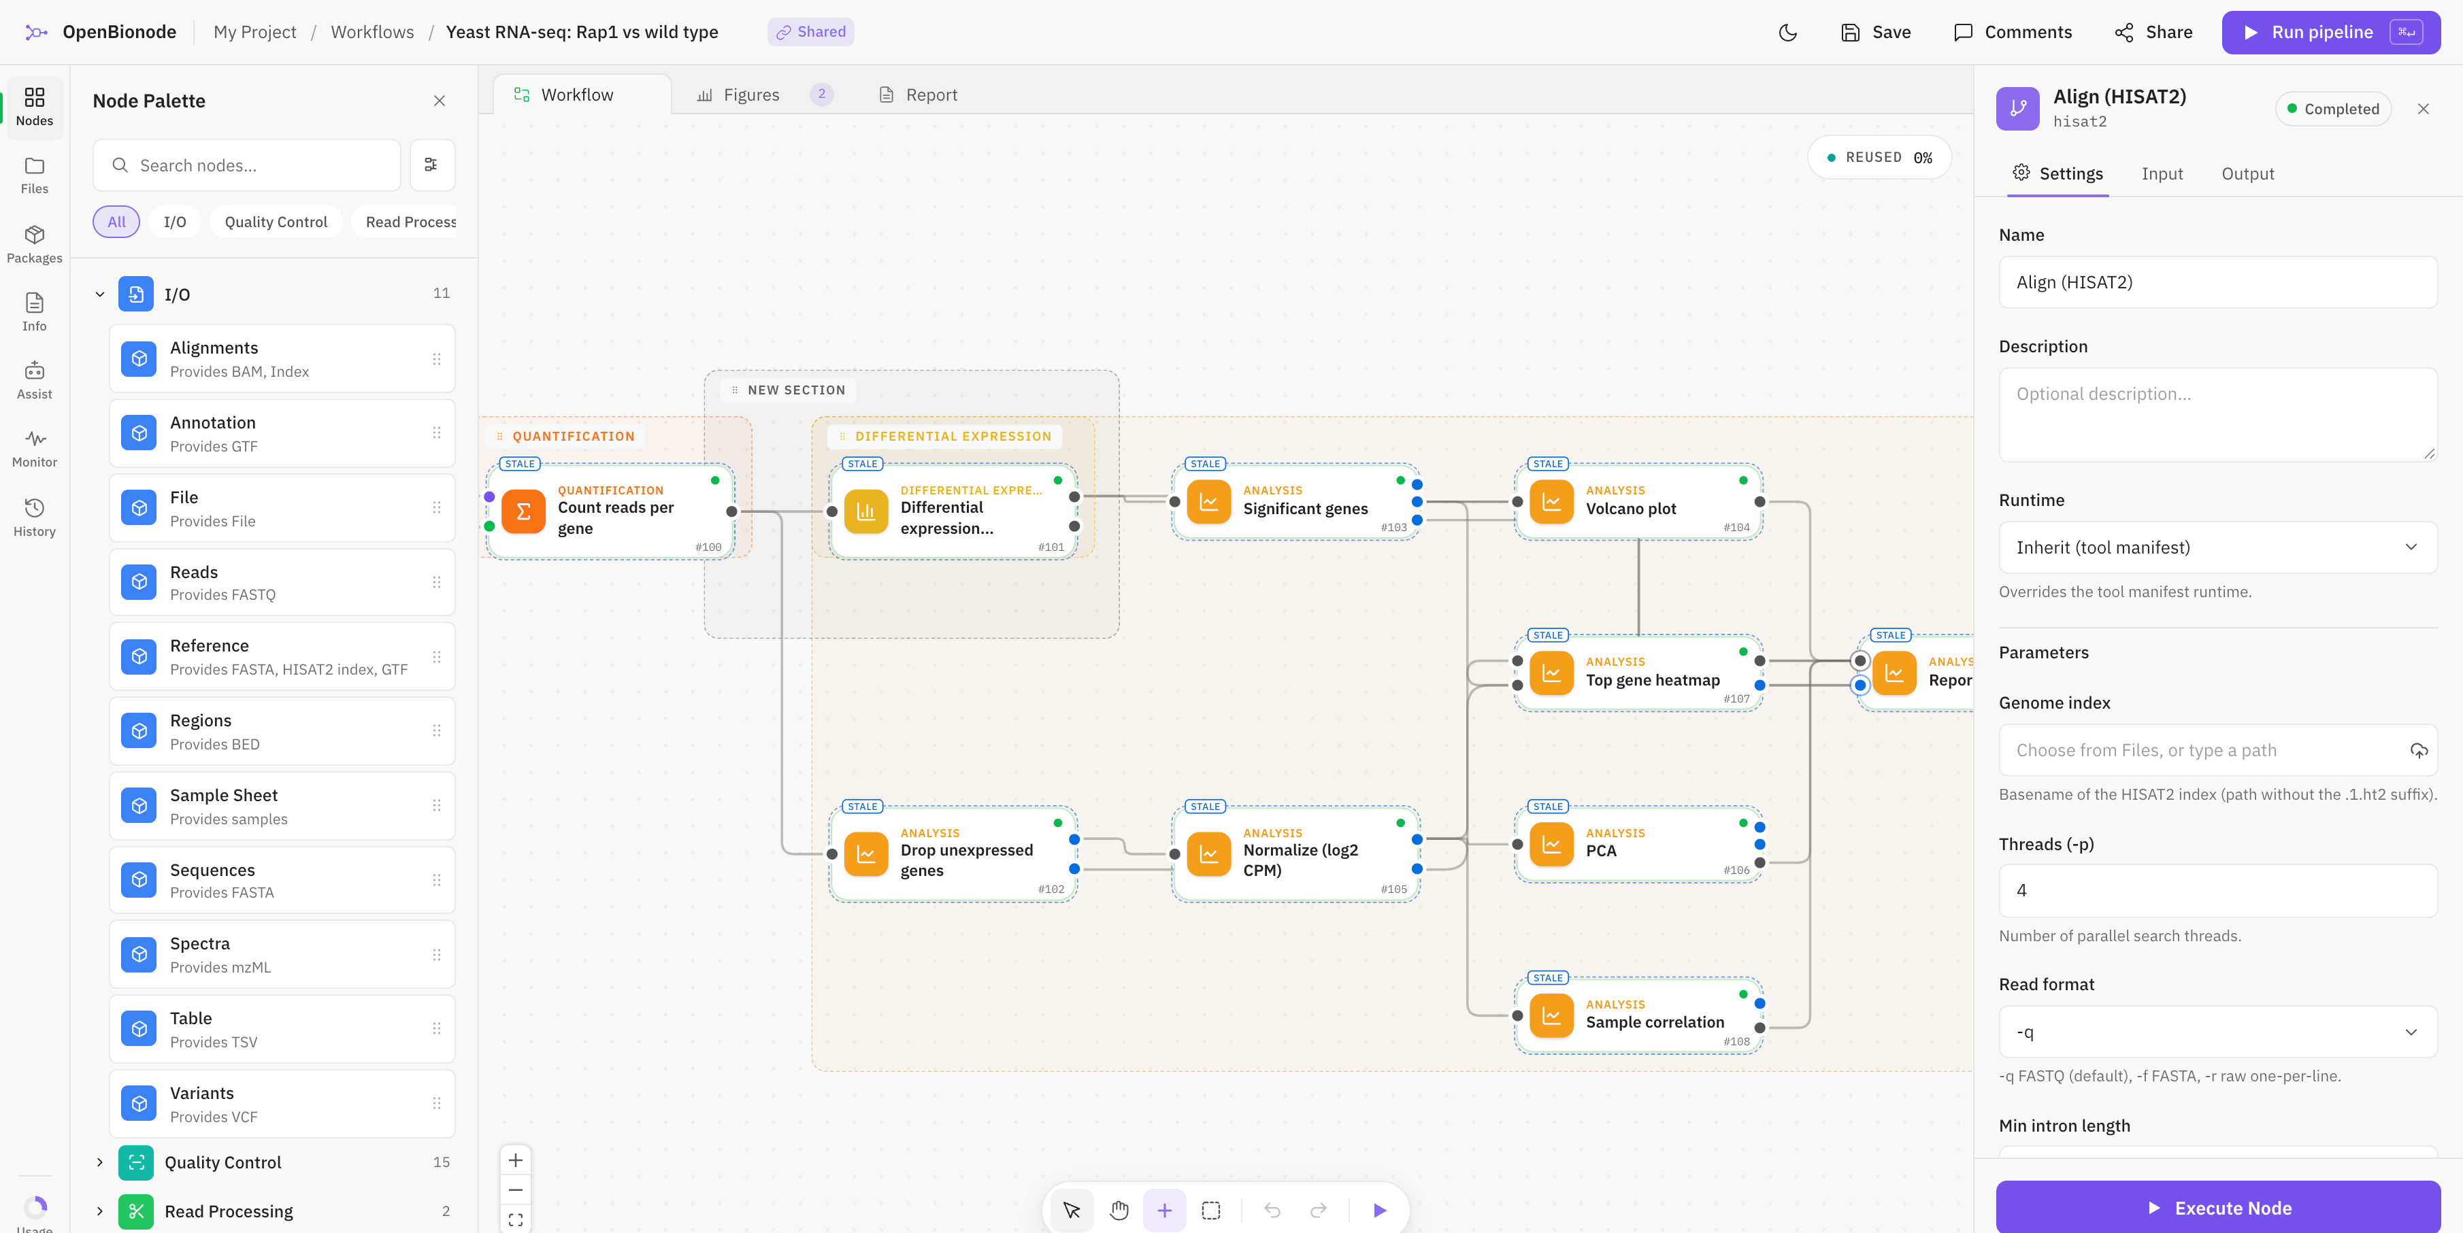Open the Output tab of node panel
The image size is (2463, 1233).
pos(2247,174)
